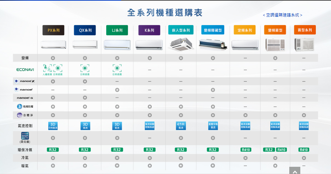Click the 環保冷媒 row label

pyautogui.click(x=25, y=150)
